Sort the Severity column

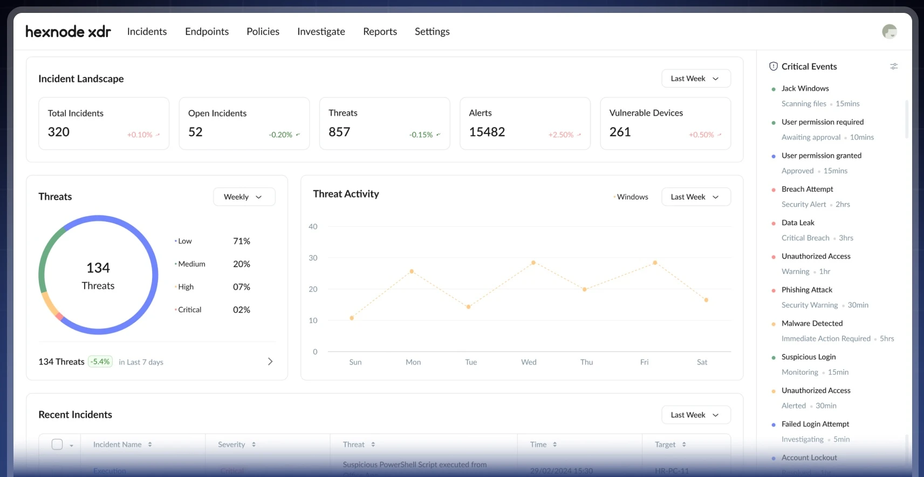254,445
